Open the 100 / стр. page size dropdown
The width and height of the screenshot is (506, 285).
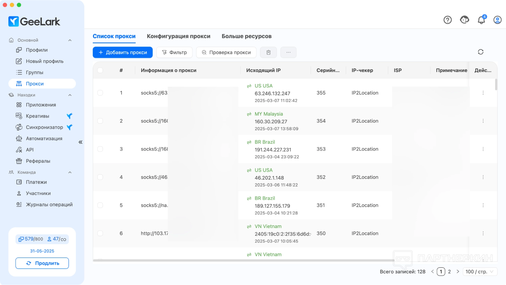point(480,272)
